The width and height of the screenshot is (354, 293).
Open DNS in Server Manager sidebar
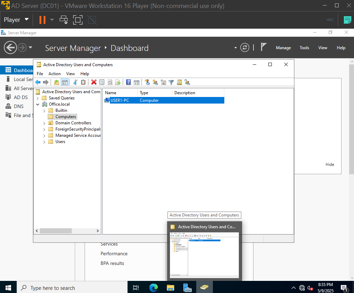click(18, 106)
